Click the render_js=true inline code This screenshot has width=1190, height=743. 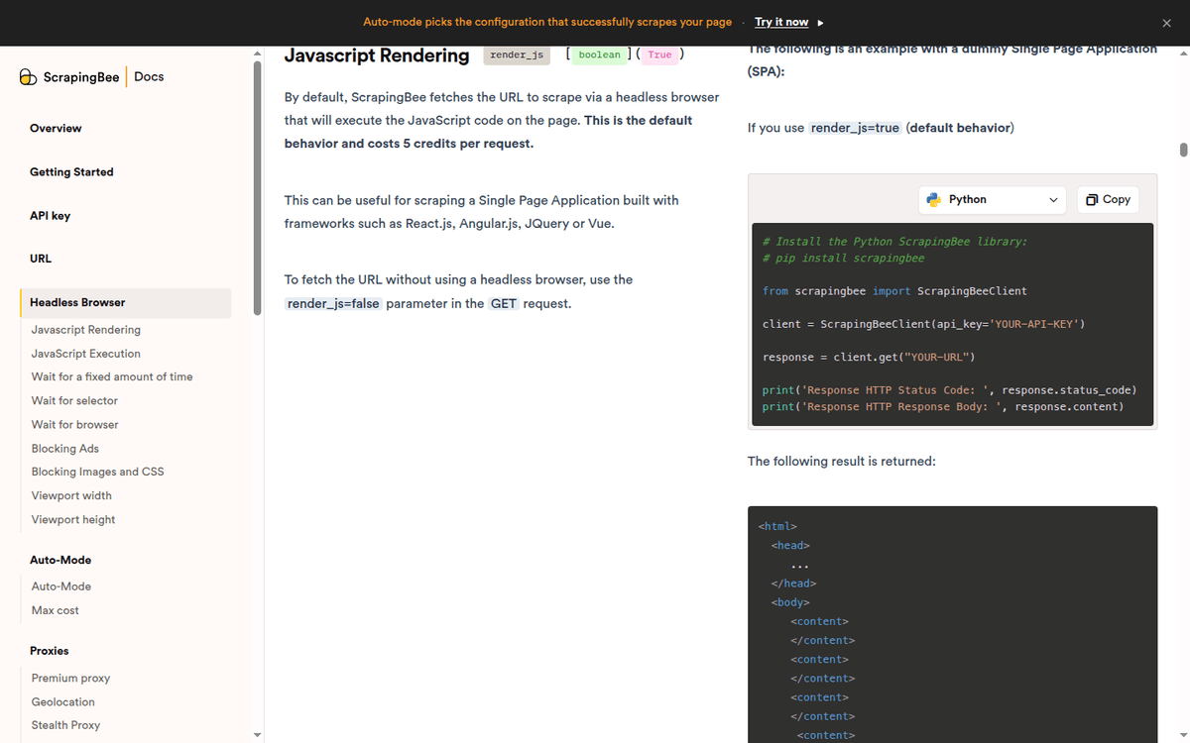point(855,128)
